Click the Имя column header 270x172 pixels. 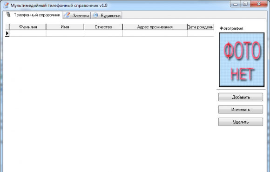pos(65,27)
